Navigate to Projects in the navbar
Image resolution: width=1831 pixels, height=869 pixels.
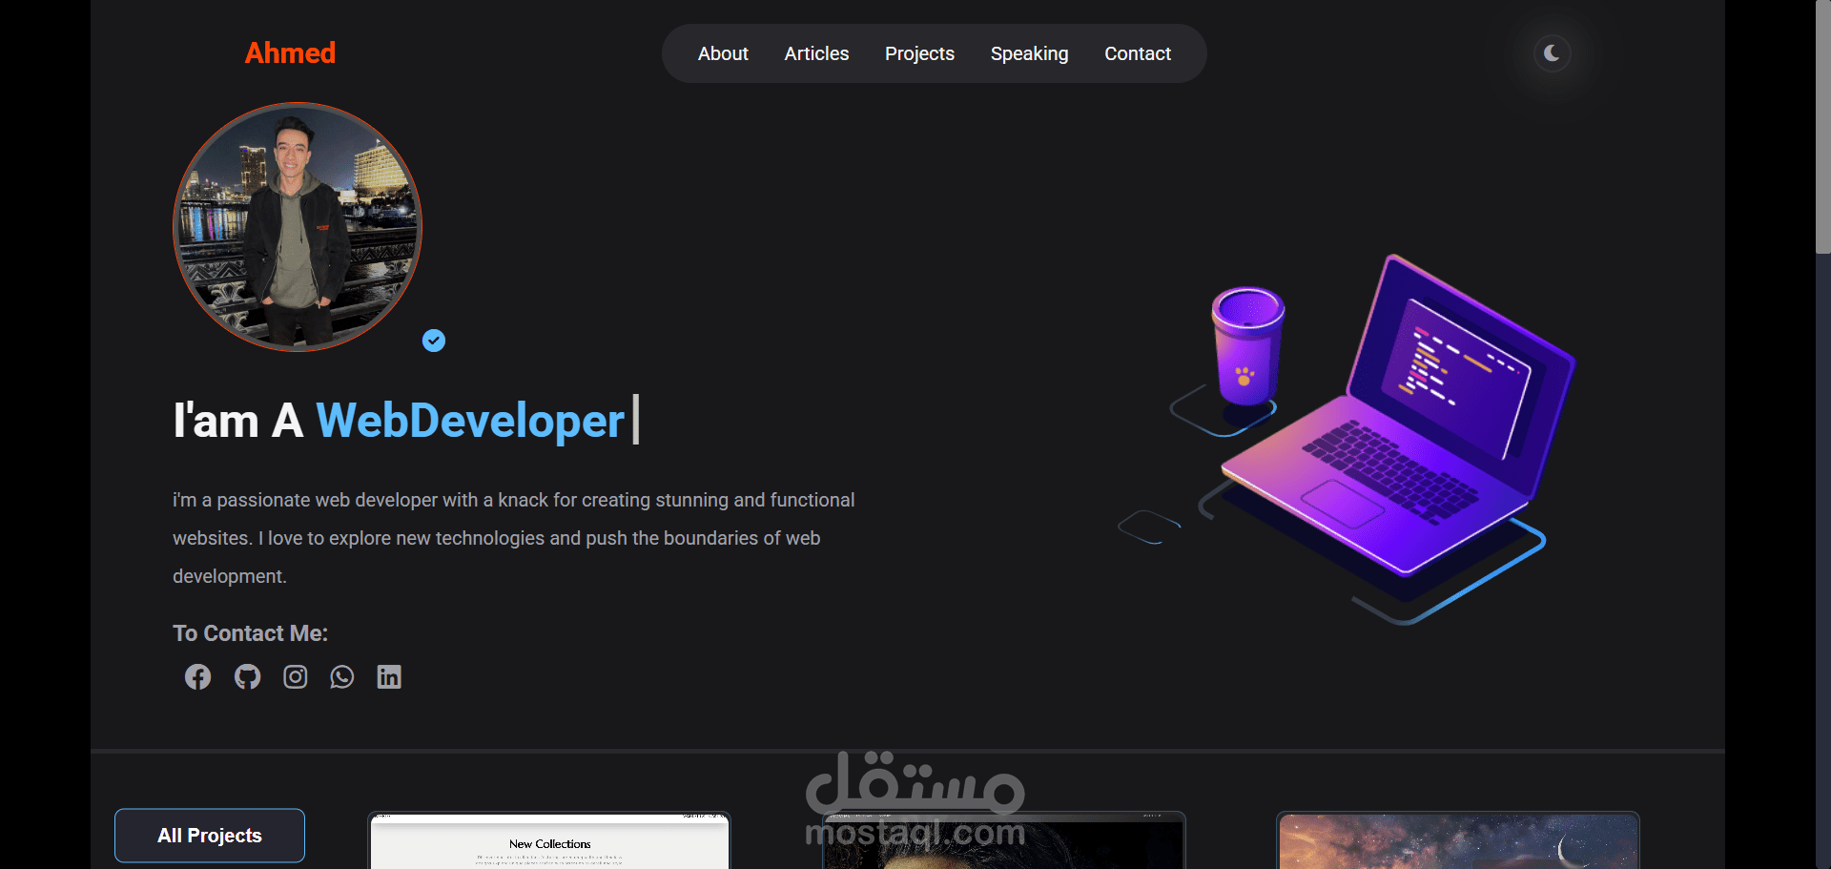pyautogui.click(x=919, y=53)
